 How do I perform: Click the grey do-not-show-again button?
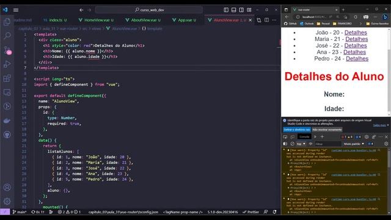click(x=327, y=130)
